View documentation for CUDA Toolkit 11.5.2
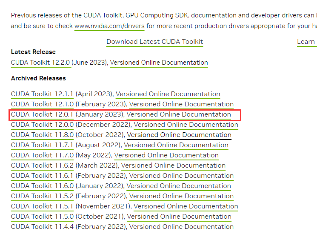 pyautogui.click(x=181, y=196)
